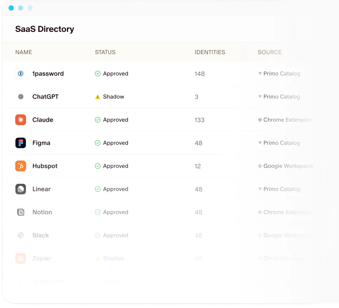Click the approved checkmark icon in Figma row
Viewport: 339px width, 308px height.
pos(98,143)
